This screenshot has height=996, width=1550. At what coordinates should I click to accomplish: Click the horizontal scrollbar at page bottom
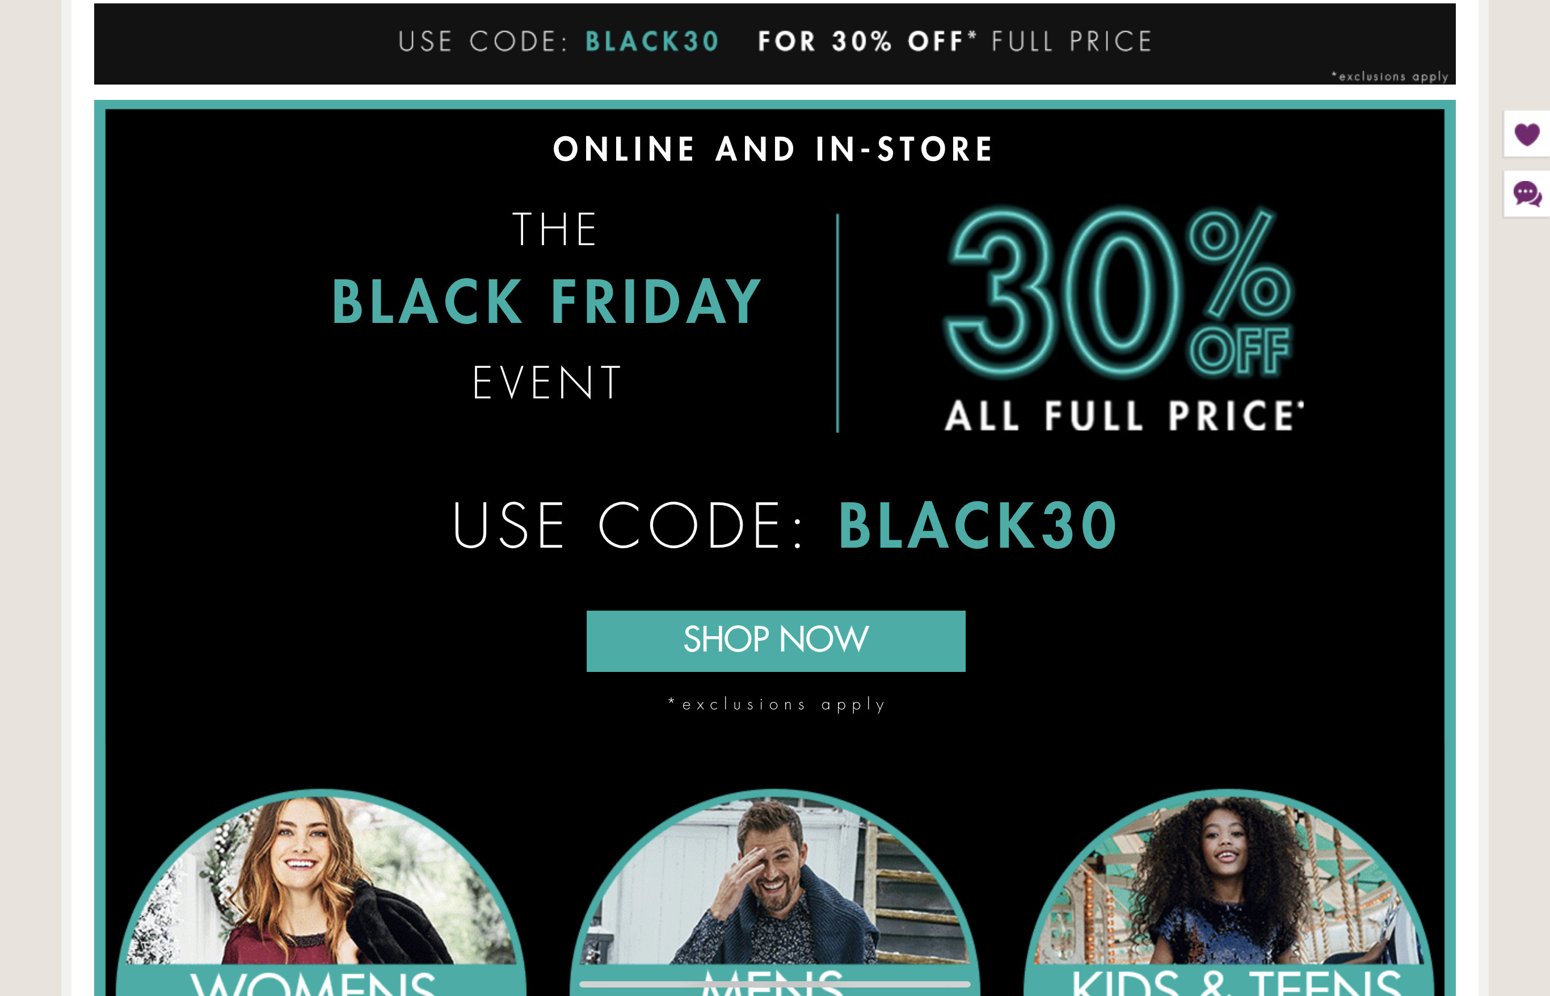tap(774, 984)
